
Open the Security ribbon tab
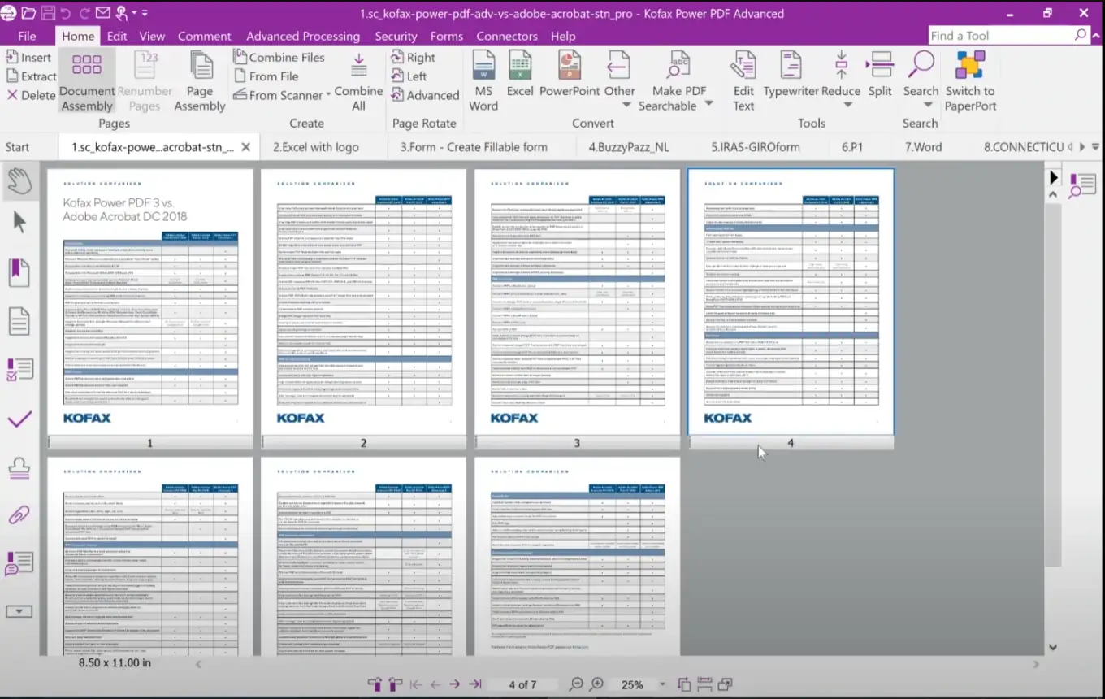pos(396,36)
